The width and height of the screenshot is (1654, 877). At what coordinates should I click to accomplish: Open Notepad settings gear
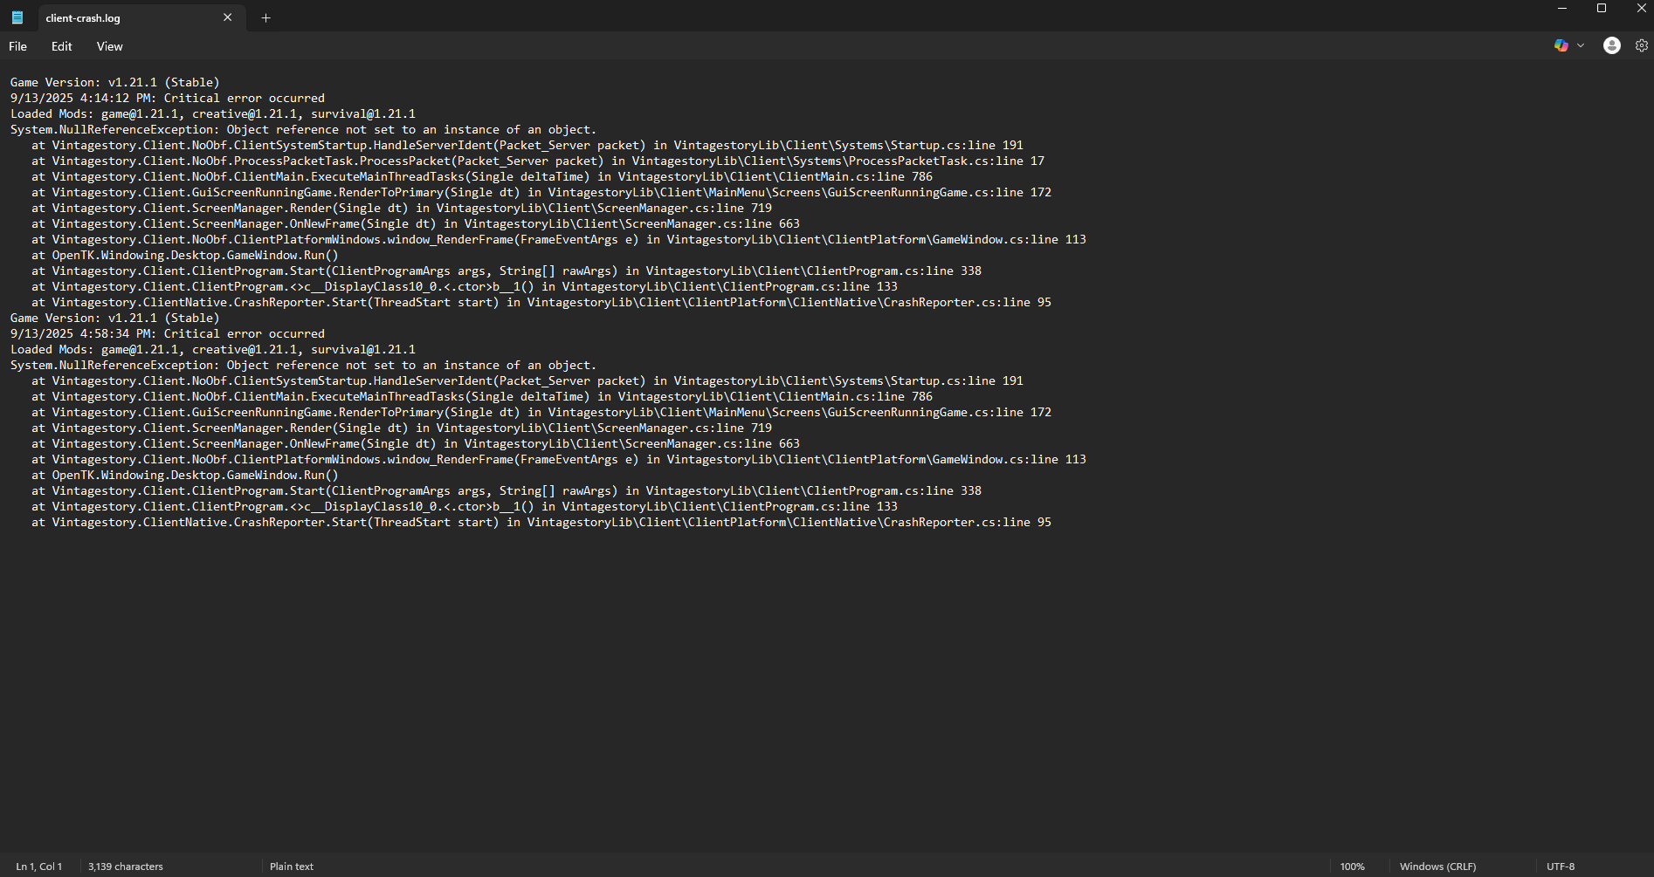[1641, 45]
